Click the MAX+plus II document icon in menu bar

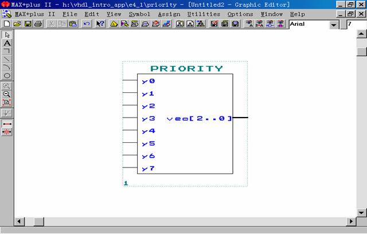7,14
